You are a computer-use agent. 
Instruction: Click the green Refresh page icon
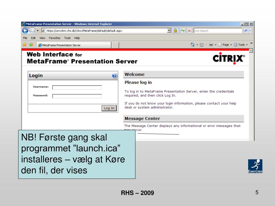[x=183, y=31]
